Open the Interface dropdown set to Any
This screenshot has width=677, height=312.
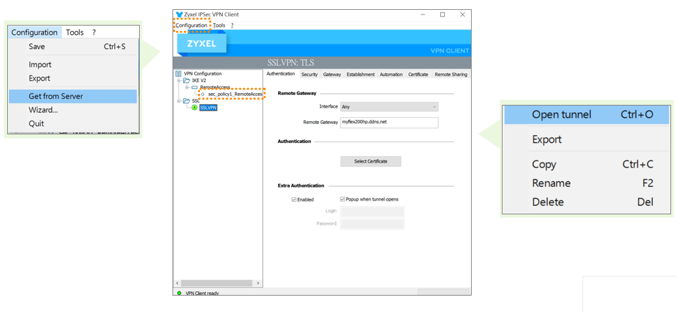(389, 107)
